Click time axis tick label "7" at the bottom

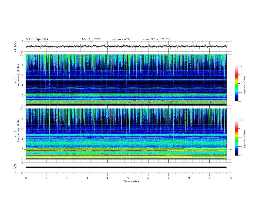[169, 178]
